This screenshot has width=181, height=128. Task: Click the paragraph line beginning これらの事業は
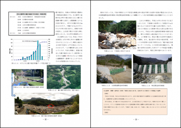tap(156, 21)
